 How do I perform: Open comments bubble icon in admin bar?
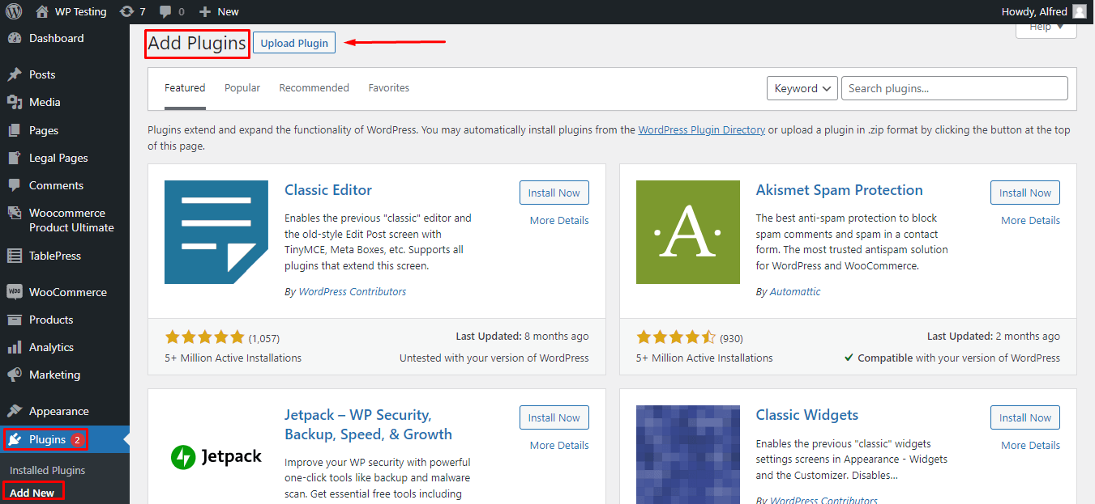pyautogui.click(x=165, y=11)
